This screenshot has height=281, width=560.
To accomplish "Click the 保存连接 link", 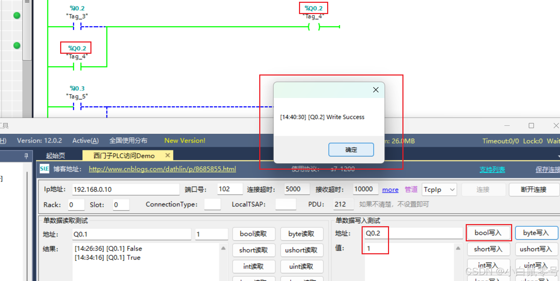I will tap(548, 170).
